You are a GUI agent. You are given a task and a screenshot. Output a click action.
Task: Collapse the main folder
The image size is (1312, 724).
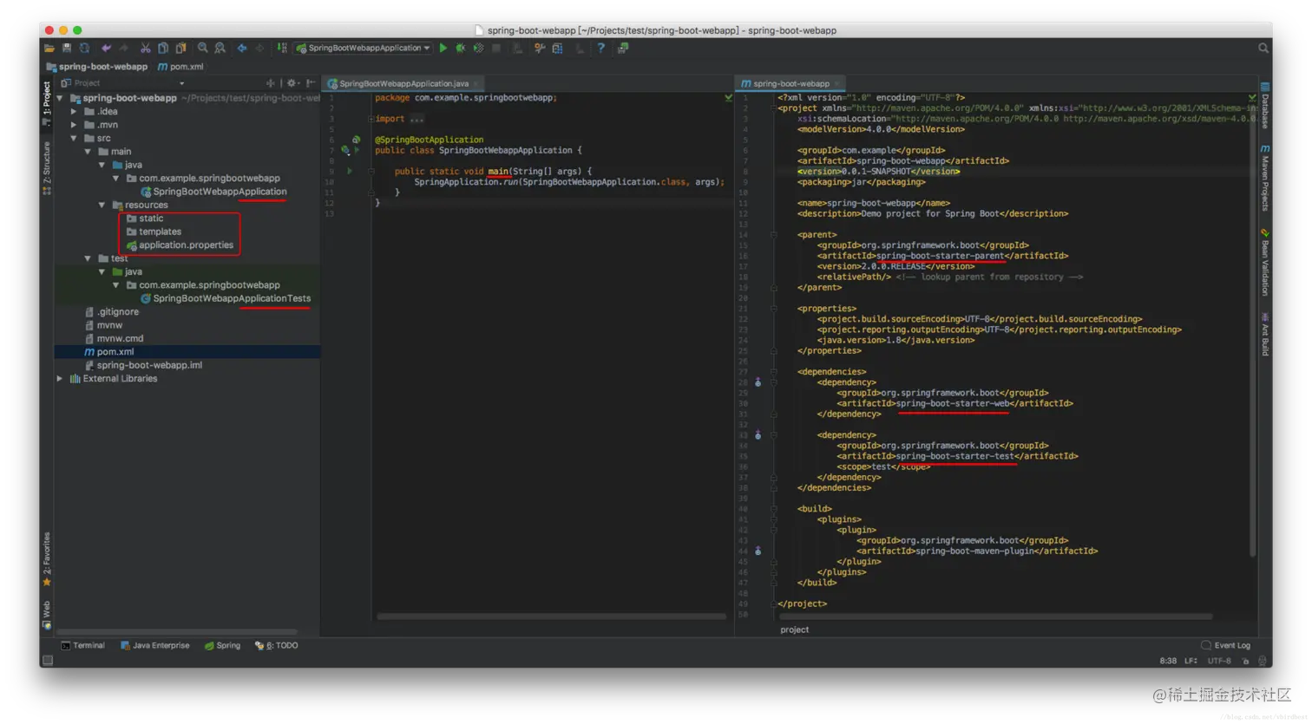pos(88,152)
